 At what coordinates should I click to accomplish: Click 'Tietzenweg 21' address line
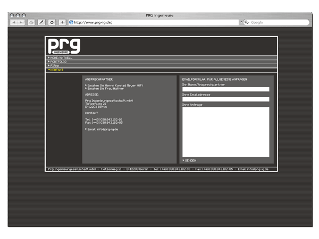click(95, 104)
